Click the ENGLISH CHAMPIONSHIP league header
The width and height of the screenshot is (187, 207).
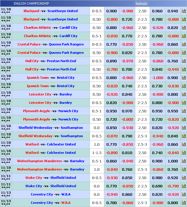(x=31, y=3)
